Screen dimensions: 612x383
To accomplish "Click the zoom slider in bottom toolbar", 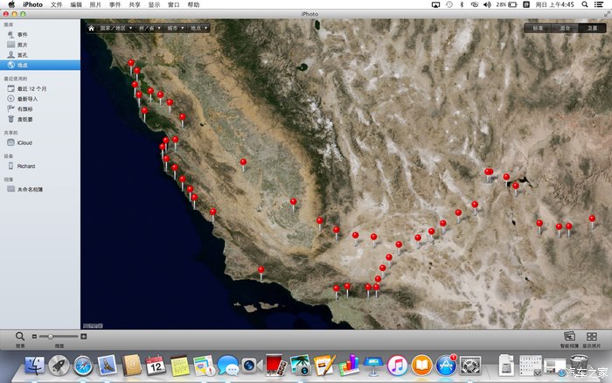I will point(52,337).
